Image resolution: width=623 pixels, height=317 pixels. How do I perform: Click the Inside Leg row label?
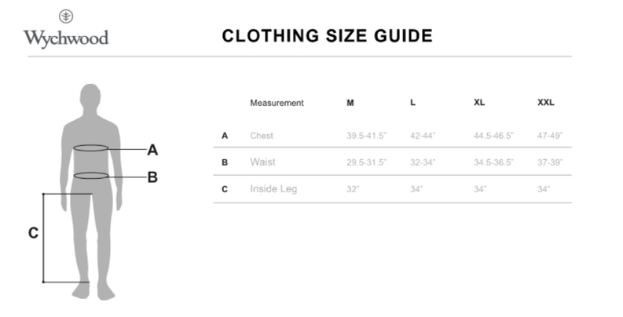273,189
